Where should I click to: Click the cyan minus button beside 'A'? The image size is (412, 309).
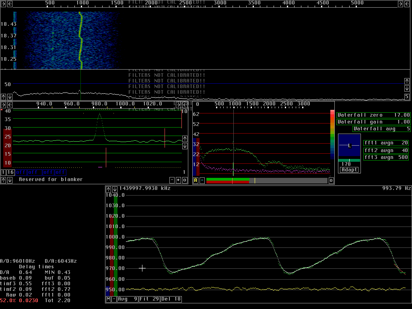tap(202, 180)
